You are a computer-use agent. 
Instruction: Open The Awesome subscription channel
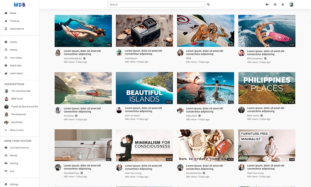18,114
